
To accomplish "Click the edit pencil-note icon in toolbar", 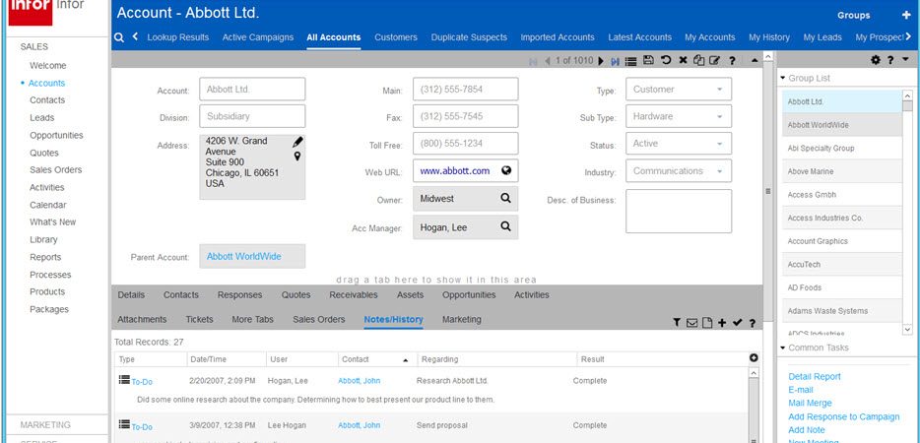I will pyautogui.click(x=714, y=60).
